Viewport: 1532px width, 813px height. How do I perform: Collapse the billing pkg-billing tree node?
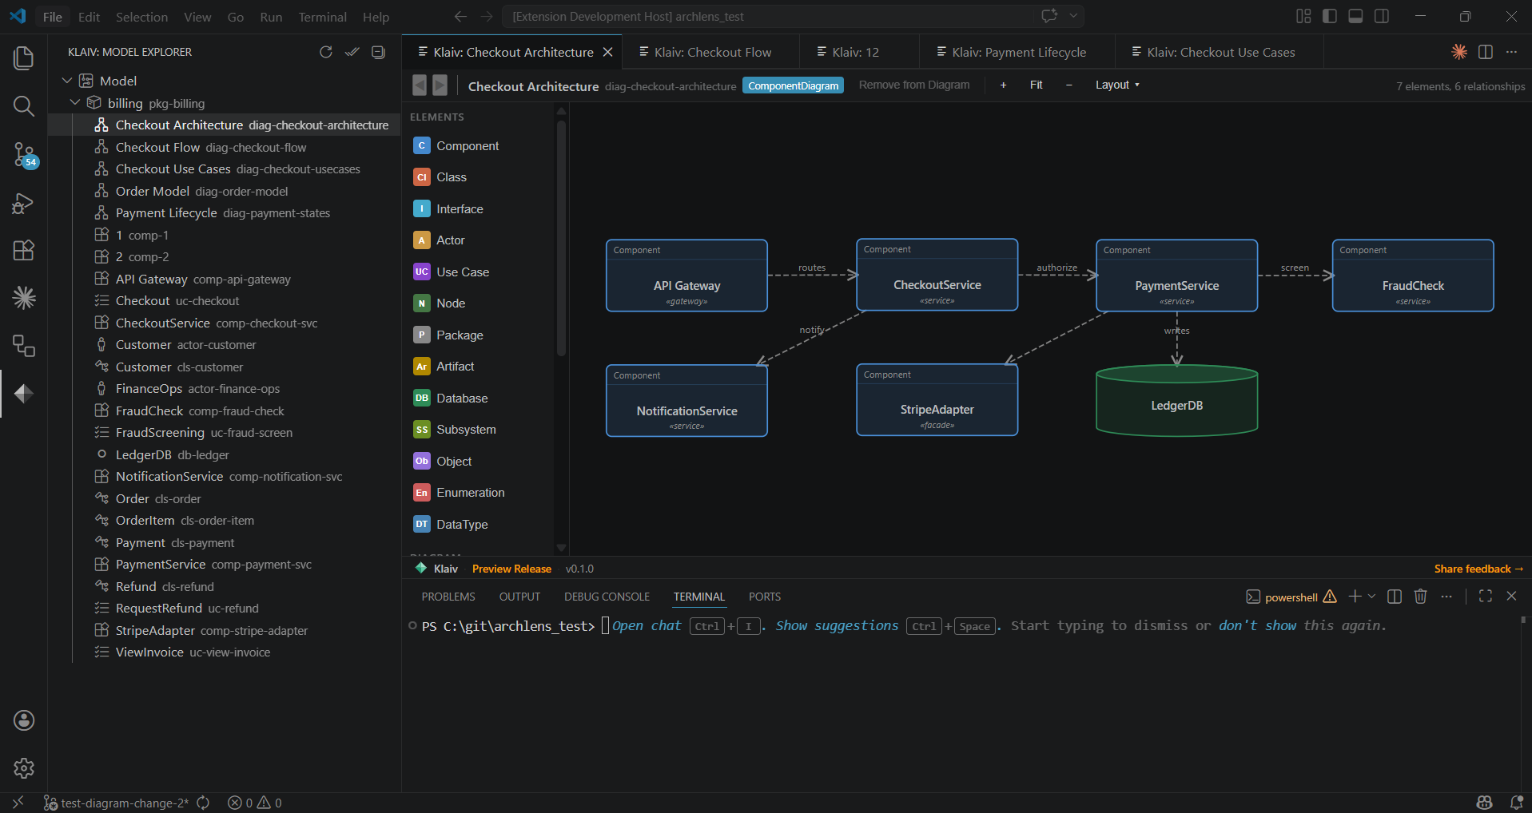(x=75, y=102)
